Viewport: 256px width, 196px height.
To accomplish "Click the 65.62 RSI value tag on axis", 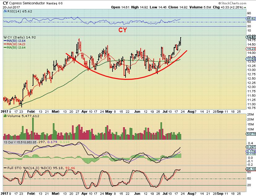I will click(x=251, y=19).
